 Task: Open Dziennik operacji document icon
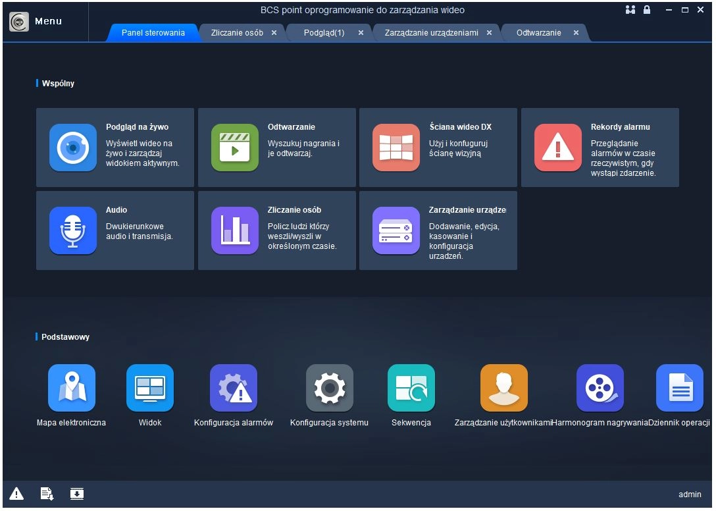coord(679,388)
